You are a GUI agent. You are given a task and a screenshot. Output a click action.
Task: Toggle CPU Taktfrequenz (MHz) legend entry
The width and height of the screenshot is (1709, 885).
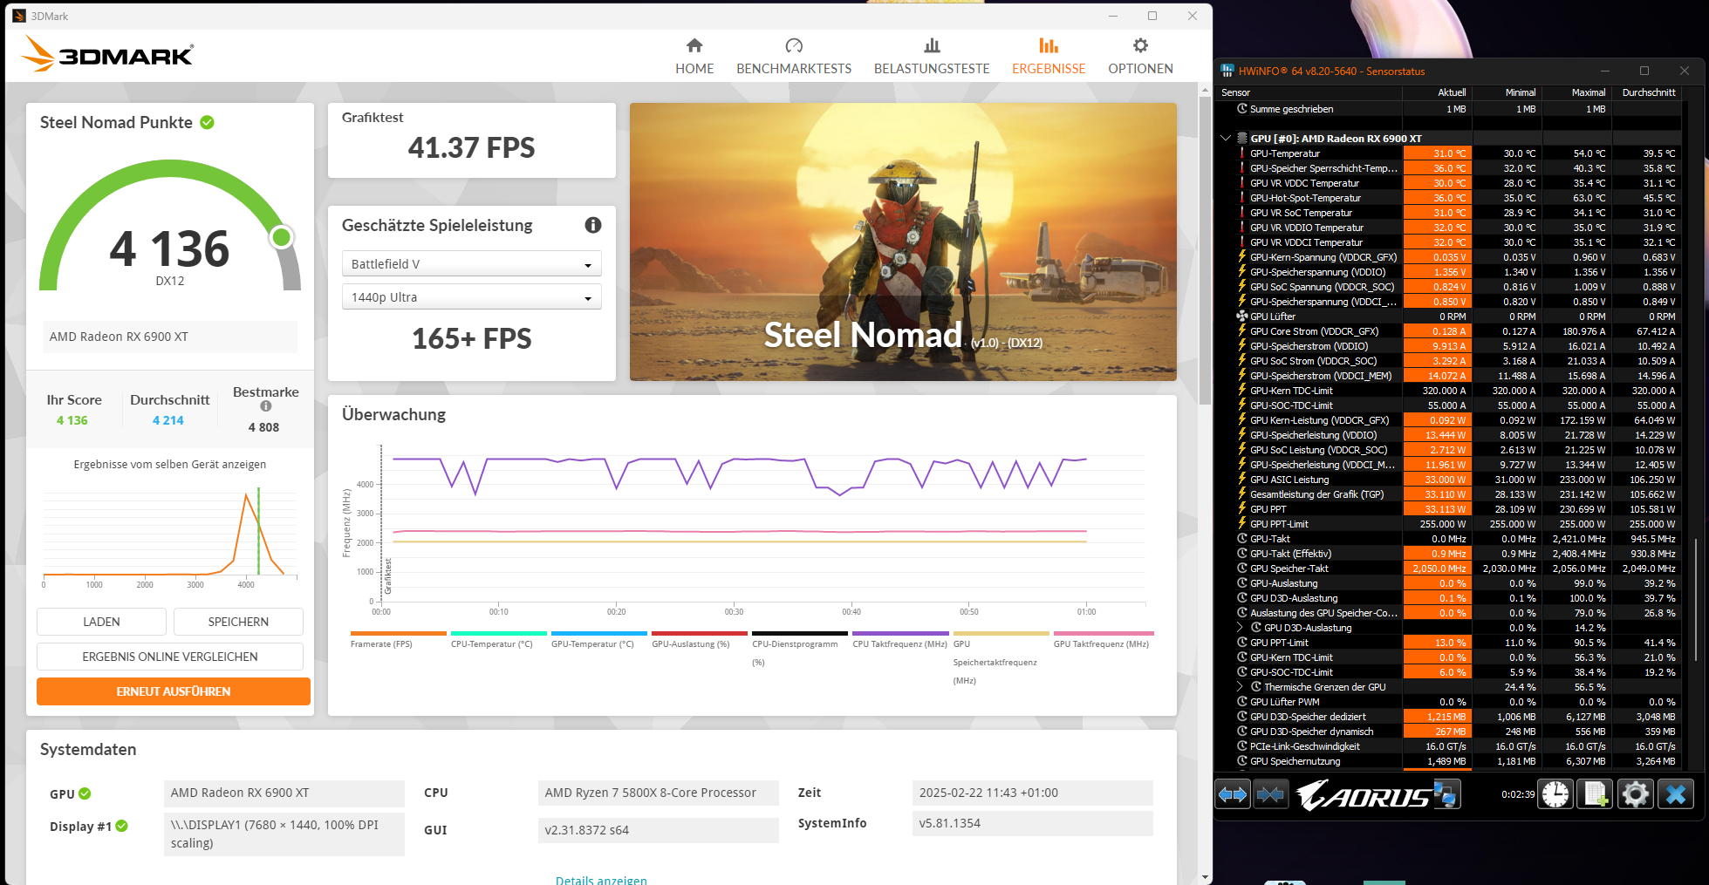point(900,641)
